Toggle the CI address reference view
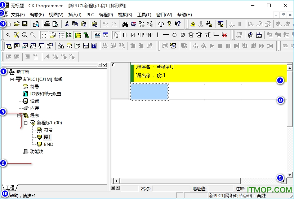Viewport: 294px width, 199px height. pyautogui.click(x=106, y=35)
